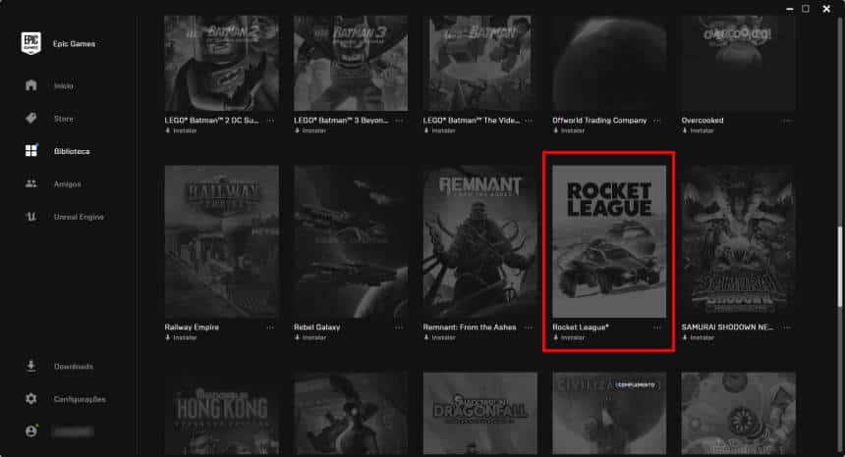Click the Rocket League title text
Viewport: 845px width, 457px height.
pos(581,327)
